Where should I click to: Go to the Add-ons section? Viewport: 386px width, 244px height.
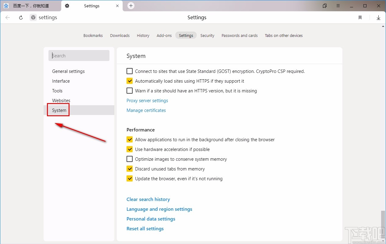[164, 36]
